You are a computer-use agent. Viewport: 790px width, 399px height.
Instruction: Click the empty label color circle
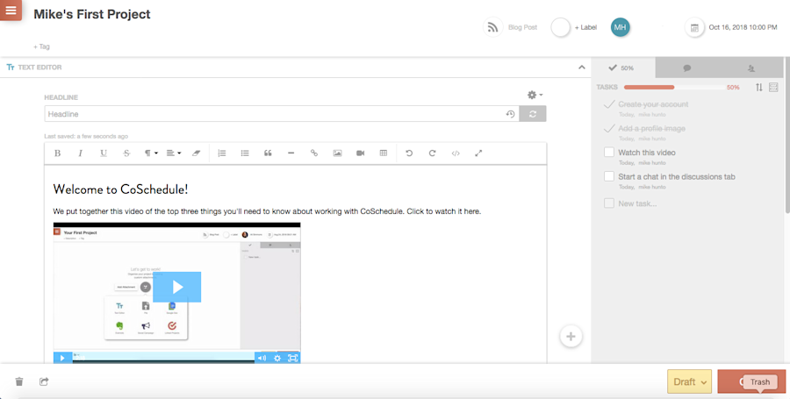click(560, 27)
